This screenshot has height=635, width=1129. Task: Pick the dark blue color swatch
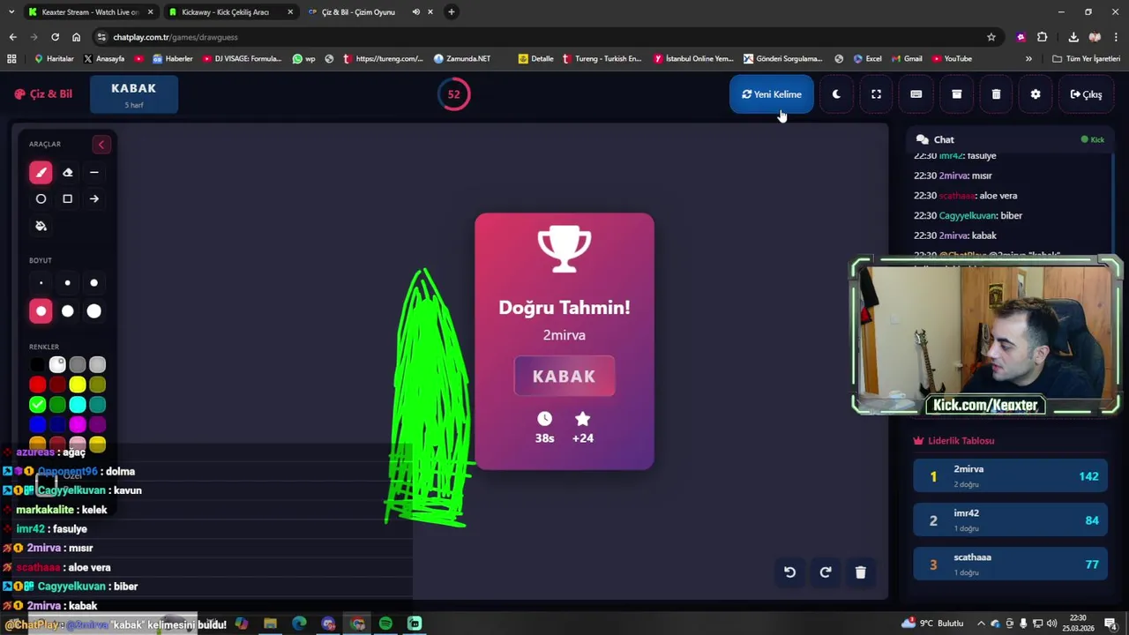(57, 425)
